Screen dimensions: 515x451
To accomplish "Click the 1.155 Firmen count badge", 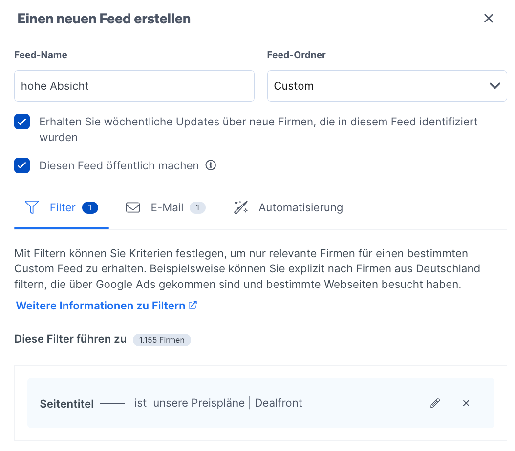I will tap(162, 340).
